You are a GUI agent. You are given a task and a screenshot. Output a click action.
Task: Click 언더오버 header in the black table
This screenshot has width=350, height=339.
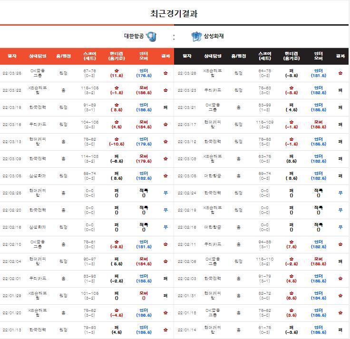(319, 56)
